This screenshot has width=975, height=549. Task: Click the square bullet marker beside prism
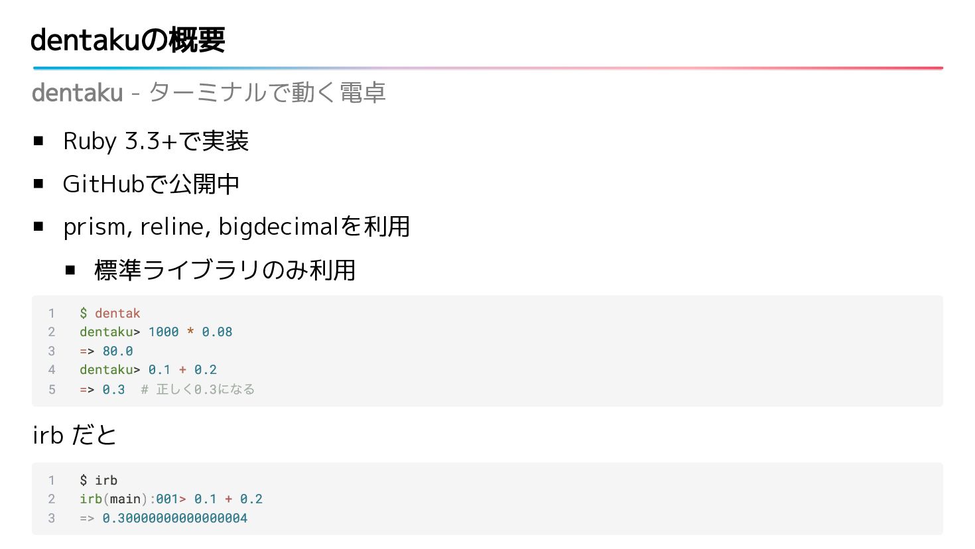(38, 227)
